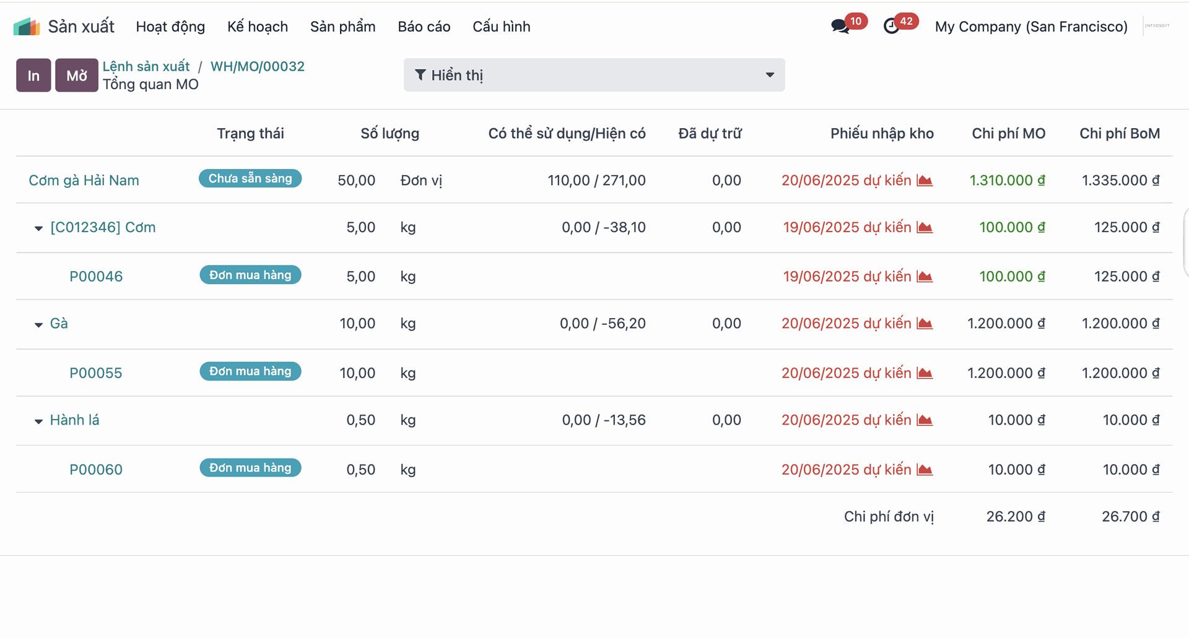Click forecast chart icon in [C012346] Cơm row
This screenshot has height=638, width=1189.
925,228
